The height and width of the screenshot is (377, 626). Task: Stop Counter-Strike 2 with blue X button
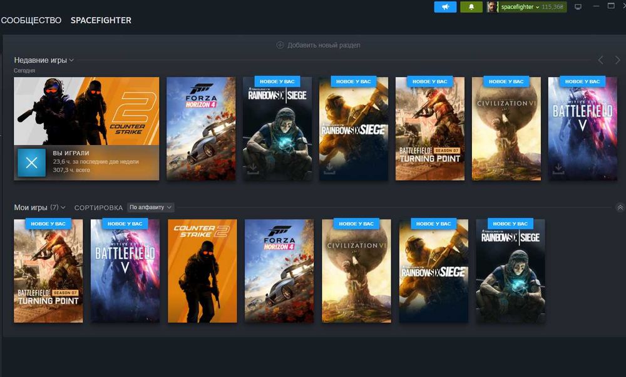coord(31,163)
